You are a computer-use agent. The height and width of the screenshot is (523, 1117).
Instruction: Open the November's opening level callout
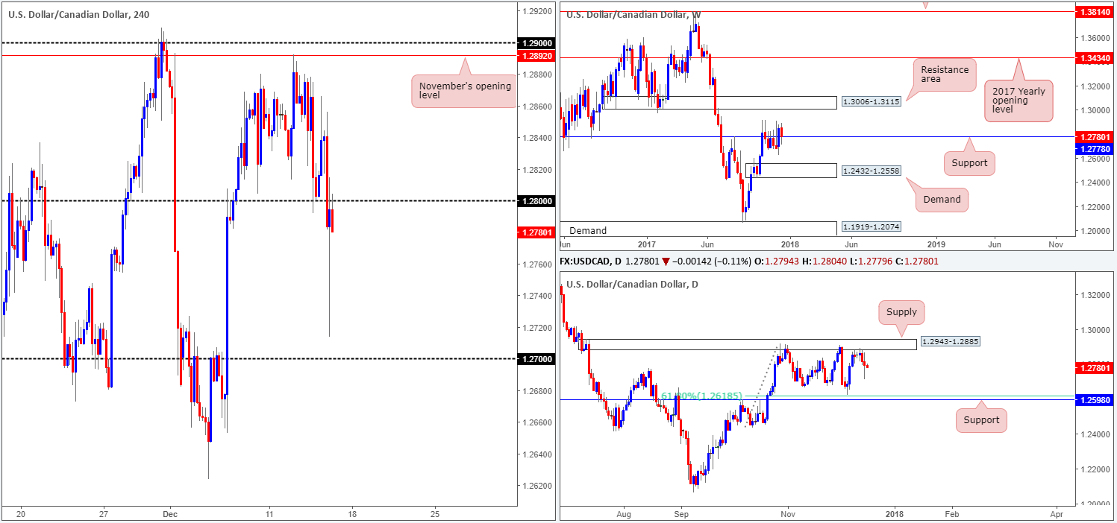coord(463,90)
